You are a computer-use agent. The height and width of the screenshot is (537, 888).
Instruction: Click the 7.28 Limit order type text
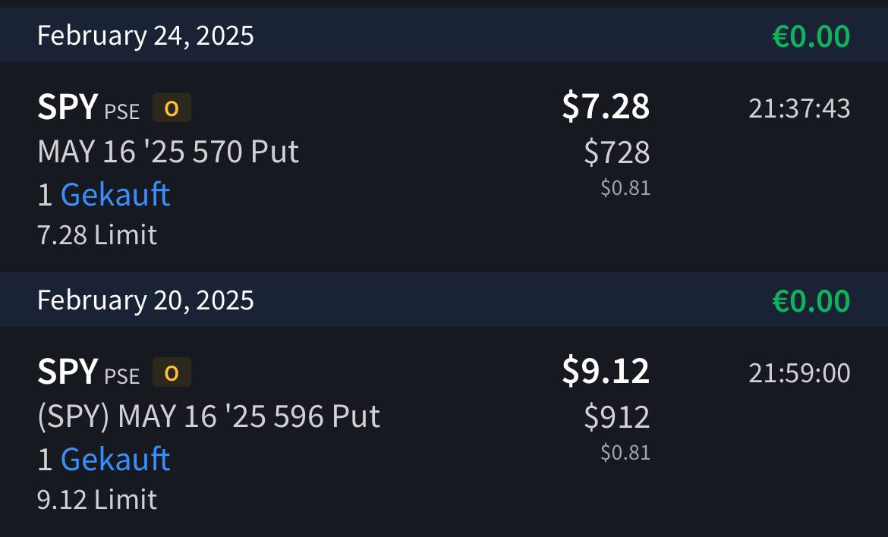pos(97,235)
